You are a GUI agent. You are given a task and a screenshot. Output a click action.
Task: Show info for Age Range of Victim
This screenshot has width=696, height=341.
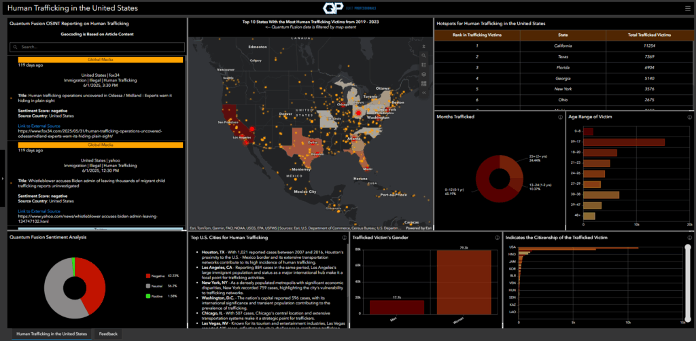[688, 117]
